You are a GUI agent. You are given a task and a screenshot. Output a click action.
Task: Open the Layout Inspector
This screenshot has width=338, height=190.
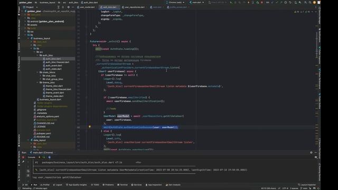click(307, 185)
